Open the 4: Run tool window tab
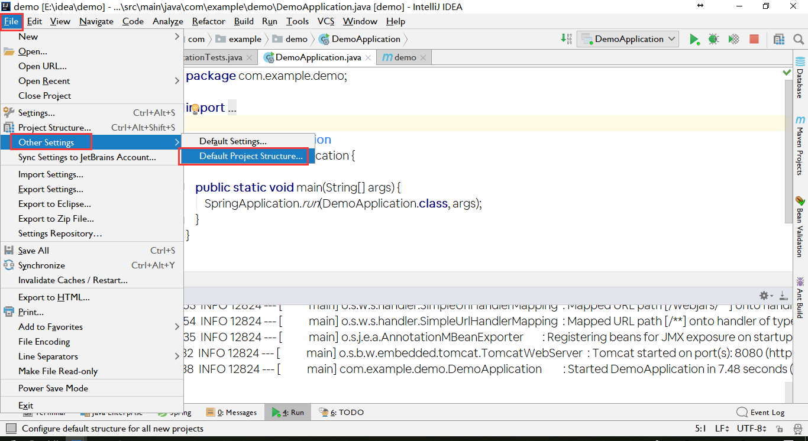The width and height of the screenshot is (808, 441). [288, 412]
